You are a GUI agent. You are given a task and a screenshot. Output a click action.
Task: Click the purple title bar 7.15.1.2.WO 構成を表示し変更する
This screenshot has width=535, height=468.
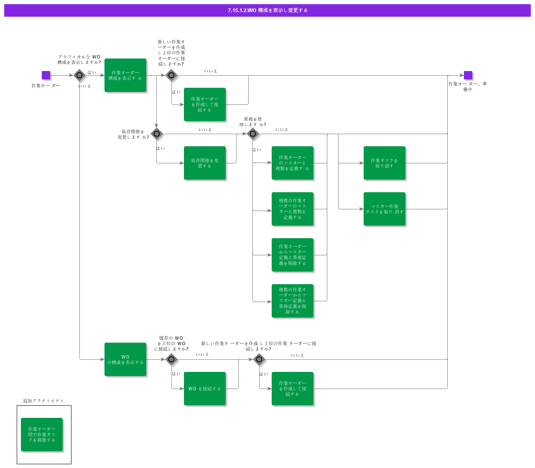pos(267,10)
